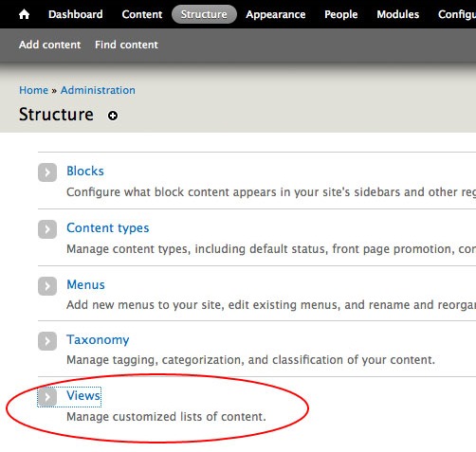The width and height of the screenshot is (476, 452).
Task: Click the arrow icon next to Menus
Action: [x=47, y=286]
